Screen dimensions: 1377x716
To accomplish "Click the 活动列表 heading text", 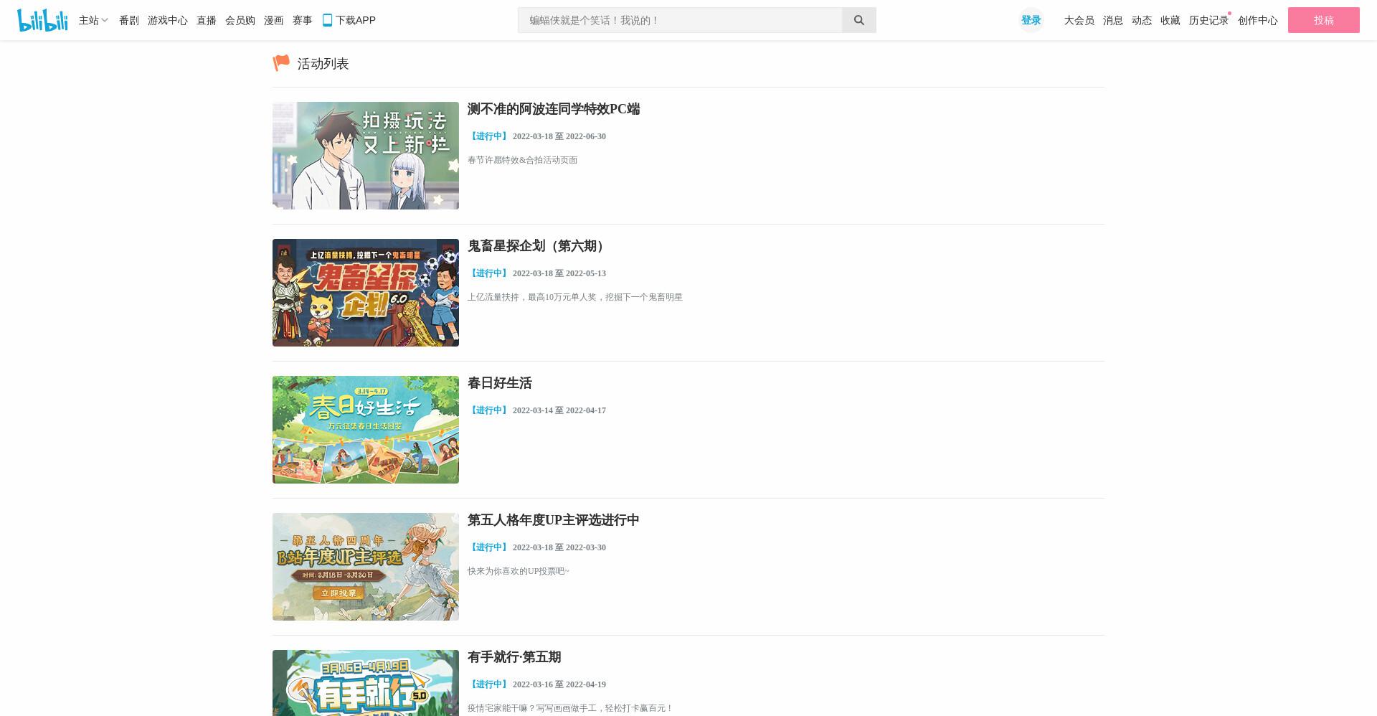I will (323, 64).
